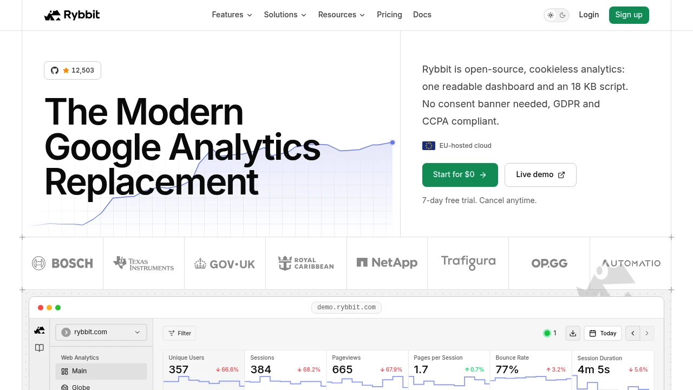This screenshot has width=693, height=390.
Task: Click the Start for $0 button
Action: pyautogui.click(x=460, y=174)
